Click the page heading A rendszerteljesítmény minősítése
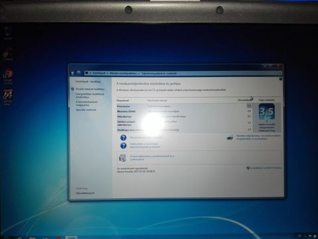 (x=148, y=84)
